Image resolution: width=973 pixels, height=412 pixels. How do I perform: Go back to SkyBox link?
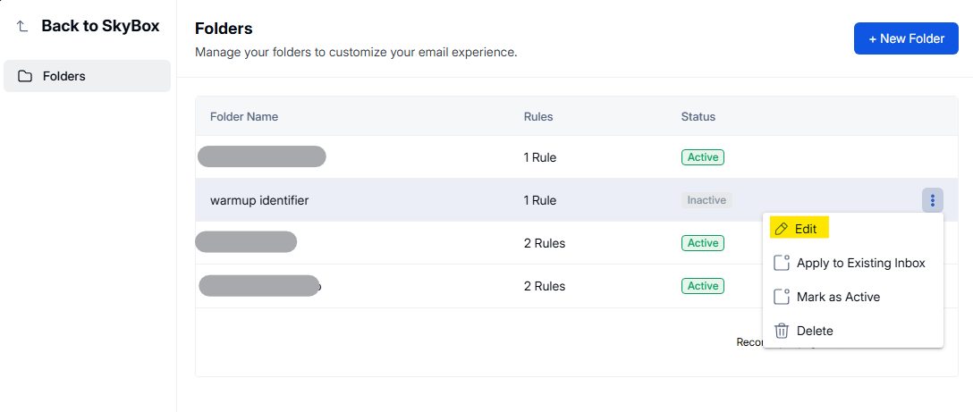(x=100, y=26)
